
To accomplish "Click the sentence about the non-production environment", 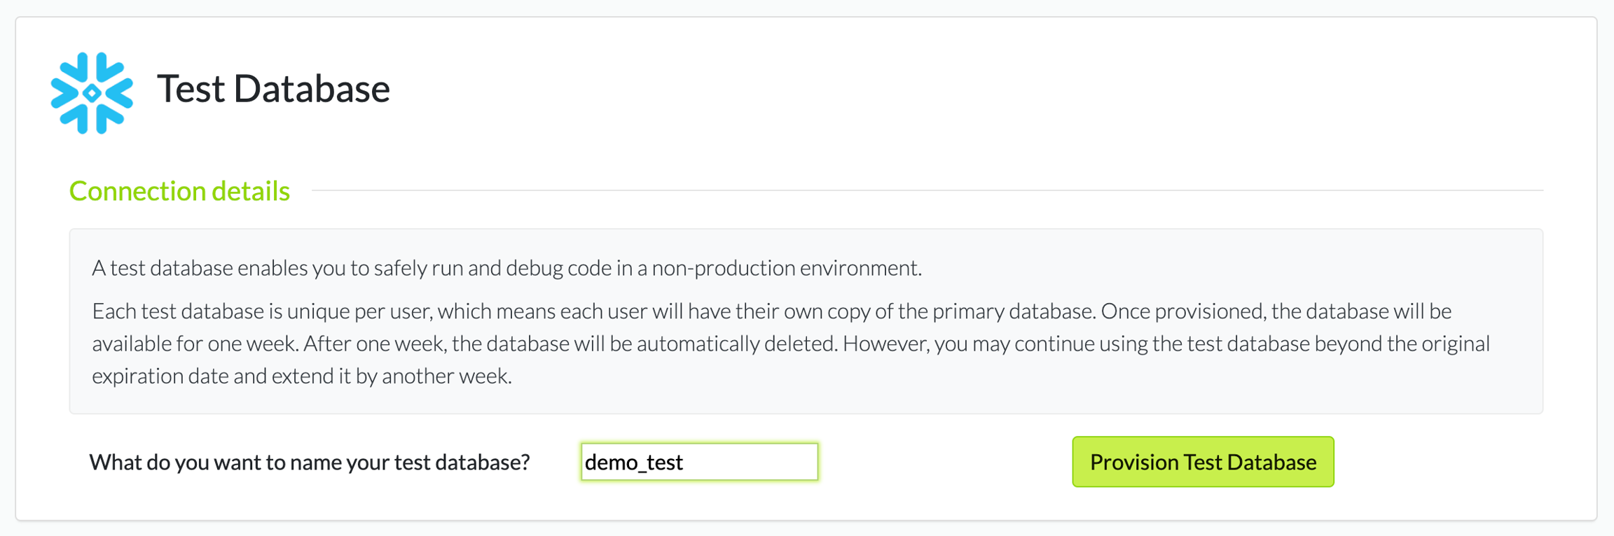I will (506, 268).
